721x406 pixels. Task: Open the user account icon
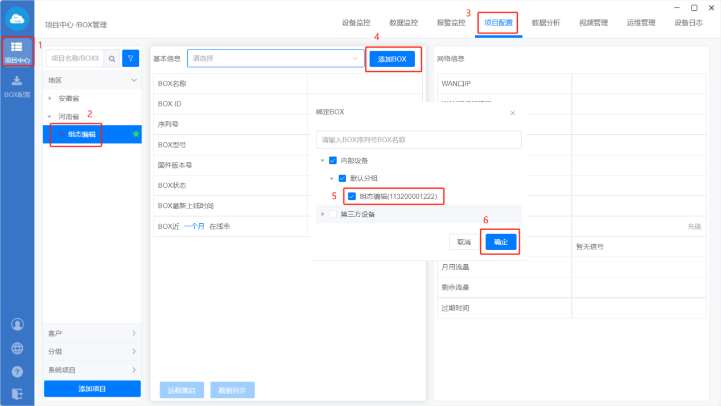point(18,325)
